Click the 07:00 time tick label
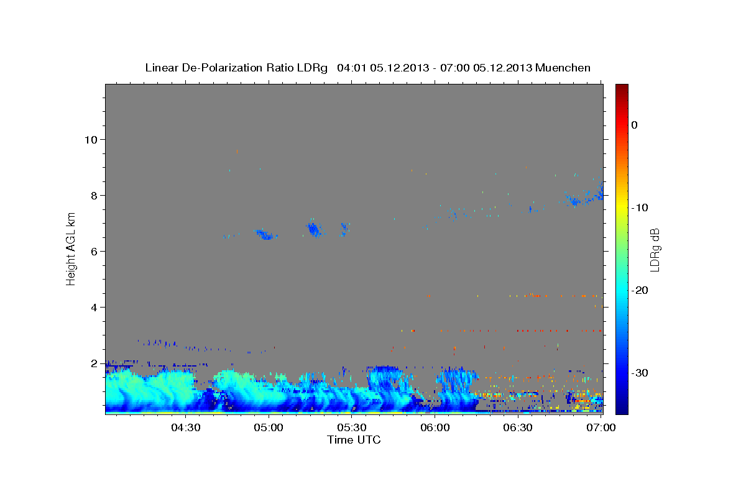 (601, 427)
